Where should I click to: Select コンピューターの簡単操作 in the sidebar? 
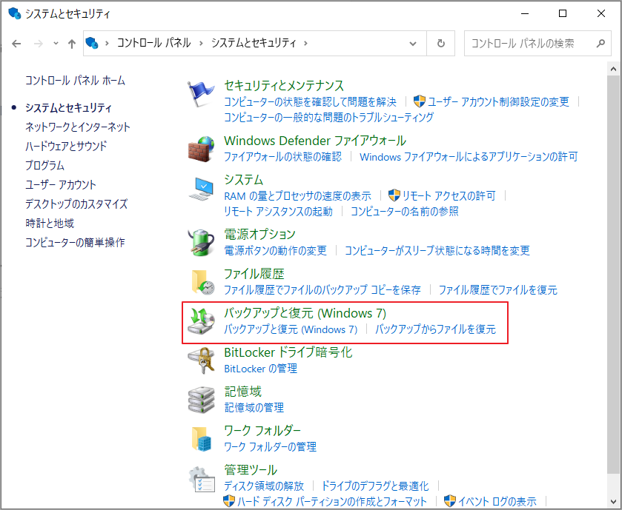click(x=75, y=242)
